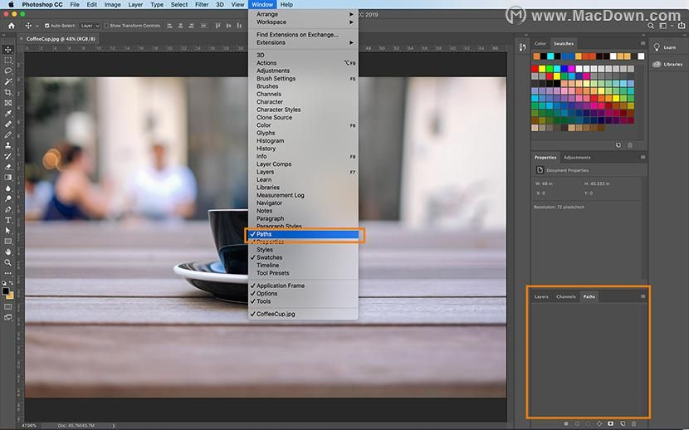The image size is (689, 430).
Task: Pick the yellow swatch beside red swatch
Action: [x=542, y=69]
